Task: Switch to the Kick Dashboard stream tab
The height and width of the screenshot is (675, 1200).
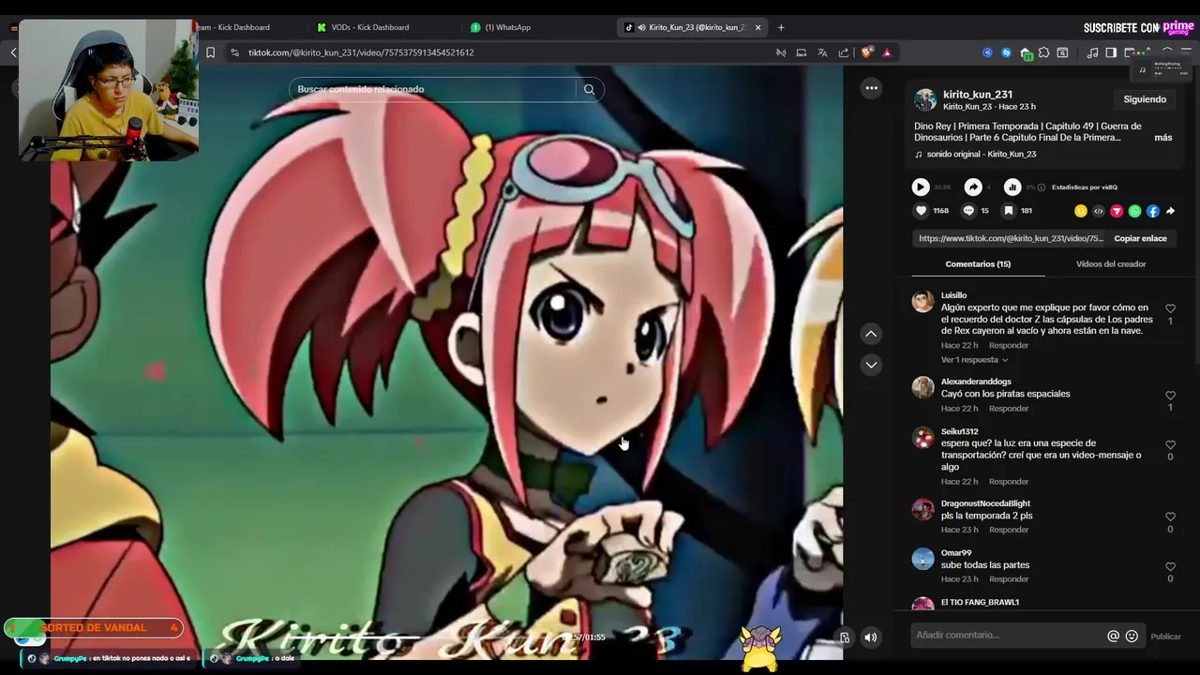Action: click(234, 27)
